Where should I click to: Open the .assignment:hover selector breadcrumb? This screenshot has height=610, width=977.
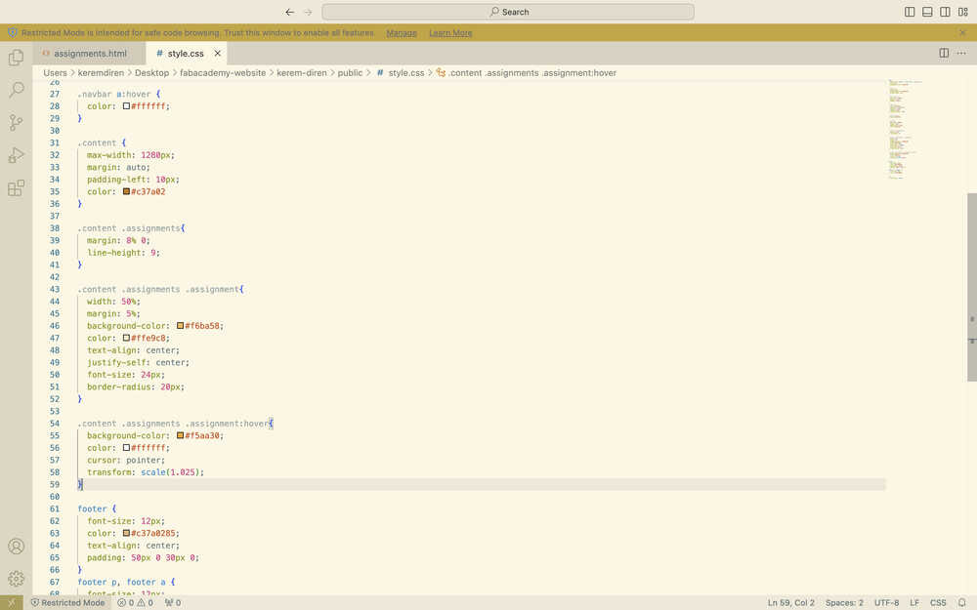(526, 73)
